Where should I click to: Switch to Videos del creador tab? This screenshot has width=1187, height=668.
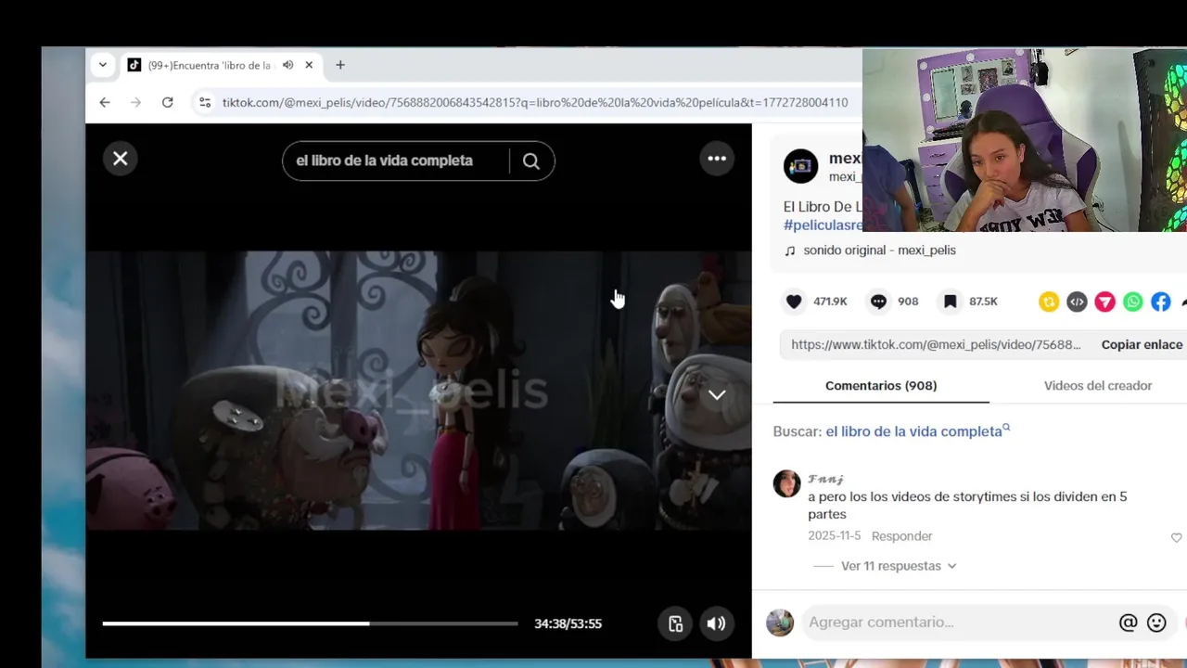click(x=1098, y=385)
